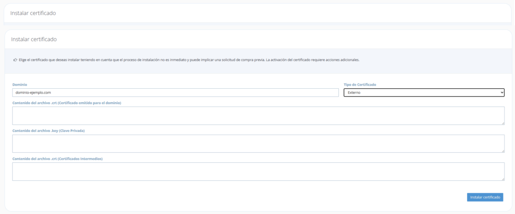Click the Dominio field label
The height and width of the screenshot is (214, 515).
[x=20, y=85]
